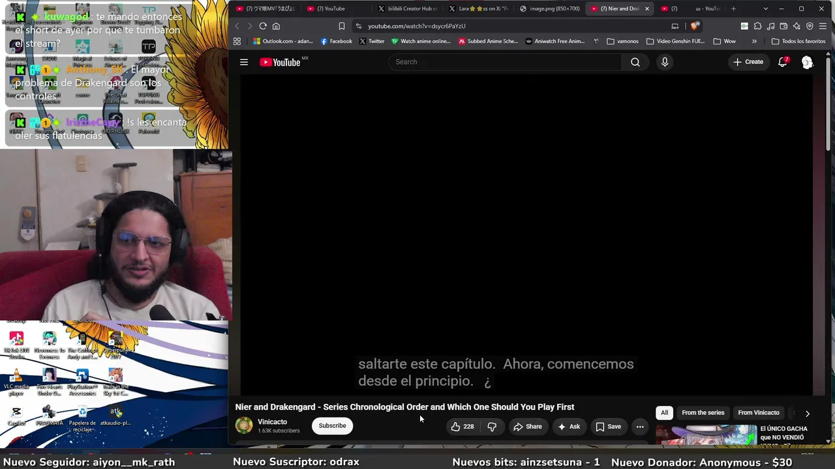
Task: Open the Wow bookmarks folder
Action: coord(724,41)
